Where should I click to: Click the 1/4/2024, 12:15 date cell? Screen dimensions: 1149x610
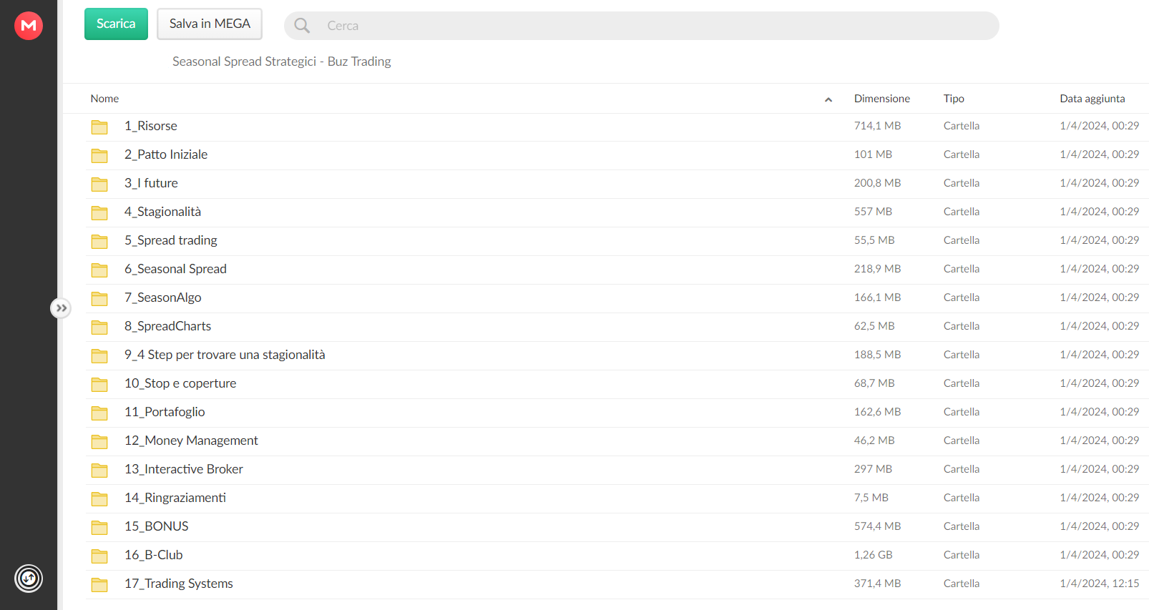tap(1100, 584)
